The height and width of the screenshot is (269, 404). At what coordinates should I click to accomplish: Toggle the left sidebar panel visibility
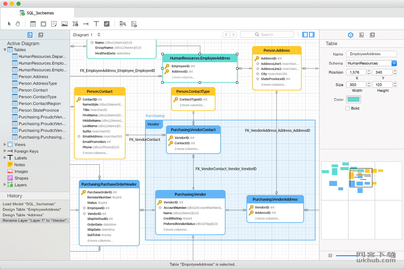pyautogui.click(x=305, y=35)
